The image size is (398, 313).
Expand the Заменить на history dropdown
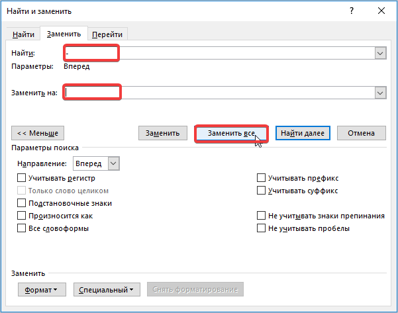pyautogui.click(x=380, y=93)
